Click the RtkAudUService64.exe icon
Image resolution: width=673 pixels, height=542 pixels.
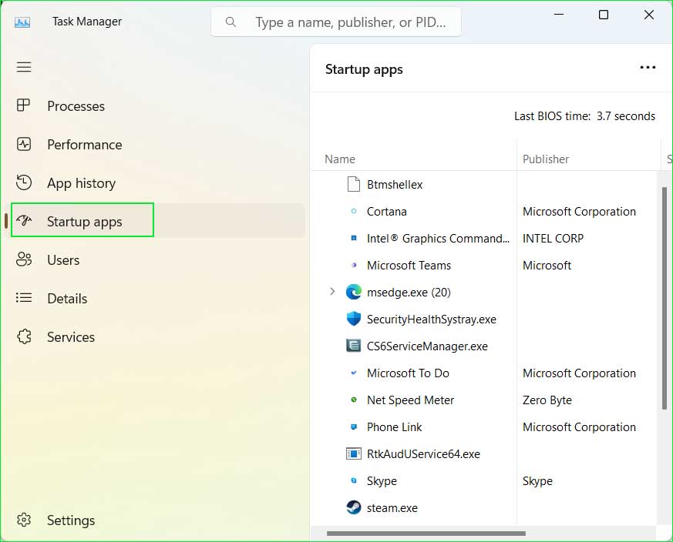point(353,453)
